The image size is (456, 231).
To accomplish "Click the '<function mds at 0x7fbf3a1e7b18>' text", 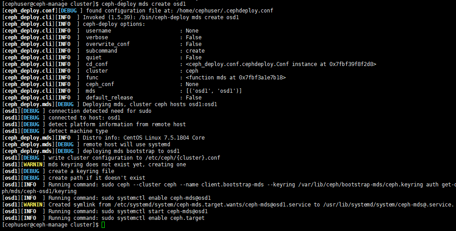I will tap(235, 78).
